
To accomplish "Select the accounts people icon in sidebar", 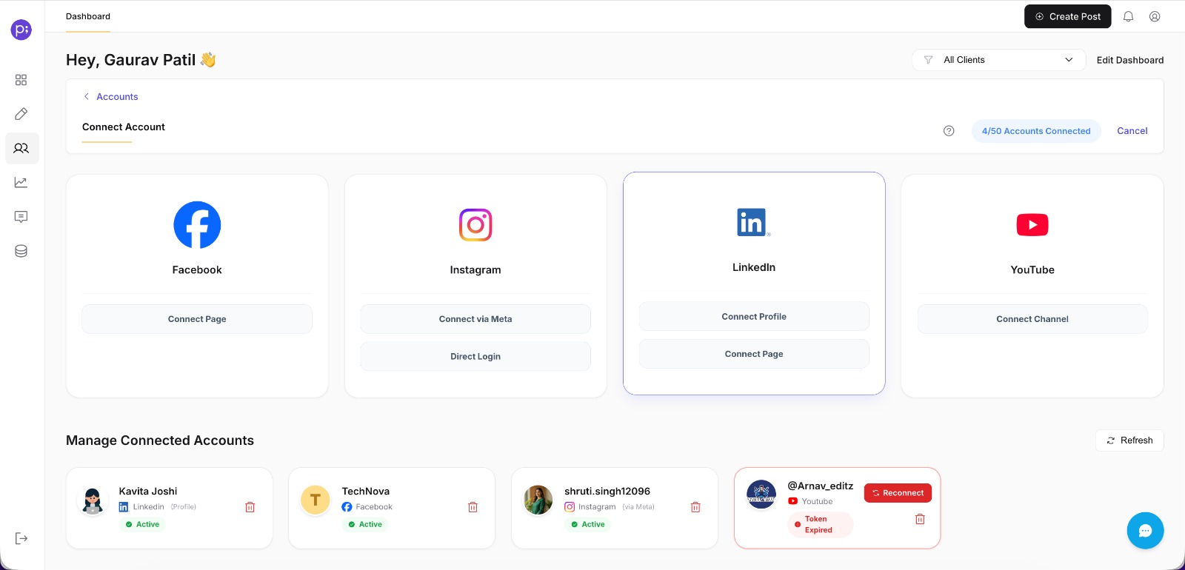I will (x=21, y=148).
